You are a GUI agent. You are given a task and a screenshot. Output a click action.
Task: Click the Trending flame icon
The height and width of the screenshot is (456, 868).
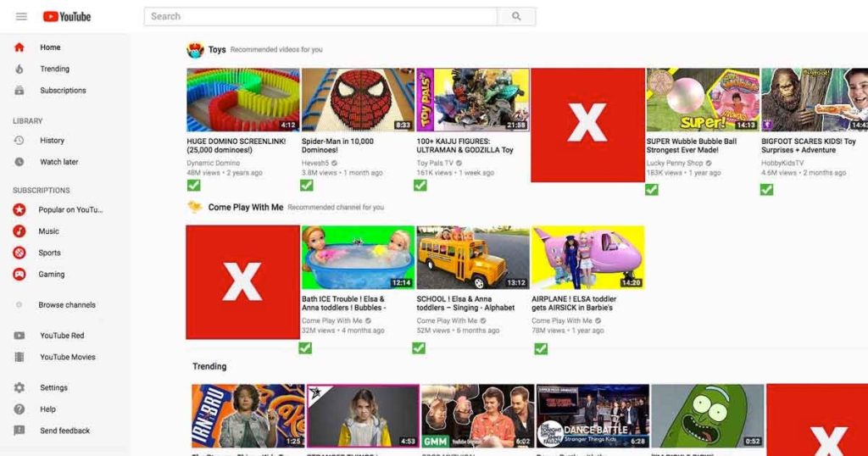click(19, 69)
